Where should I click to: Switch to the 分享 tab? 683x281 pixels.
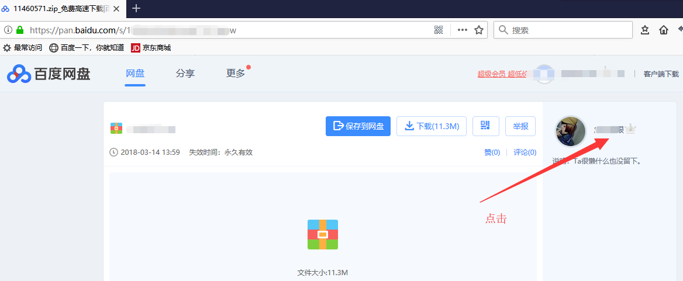point(185,74)
